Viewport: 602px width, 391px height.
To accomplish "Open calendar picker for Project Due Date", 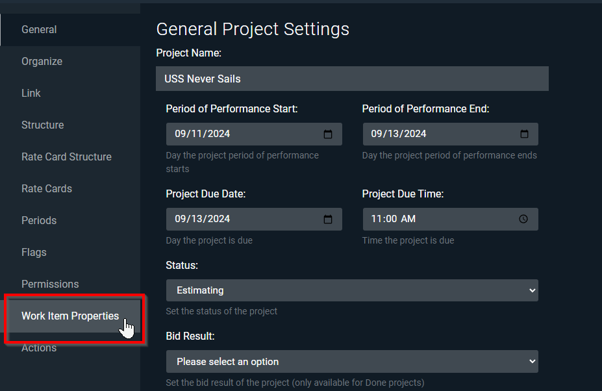I will pyautogui.click(x=328, y=220).
